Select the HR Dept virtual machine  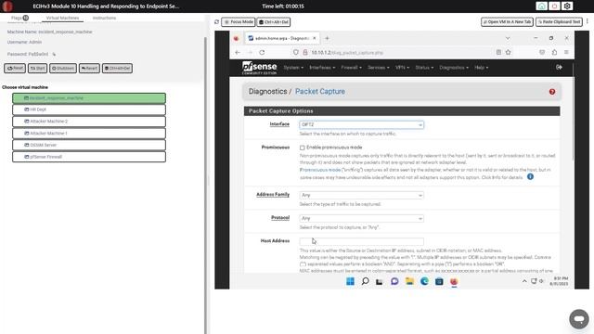tap(89, 109)
